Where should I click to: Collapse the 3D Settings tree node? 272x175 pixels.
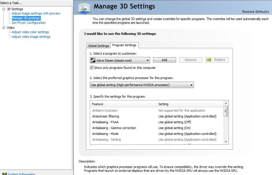pyautogui.click(x=4, y=9)
